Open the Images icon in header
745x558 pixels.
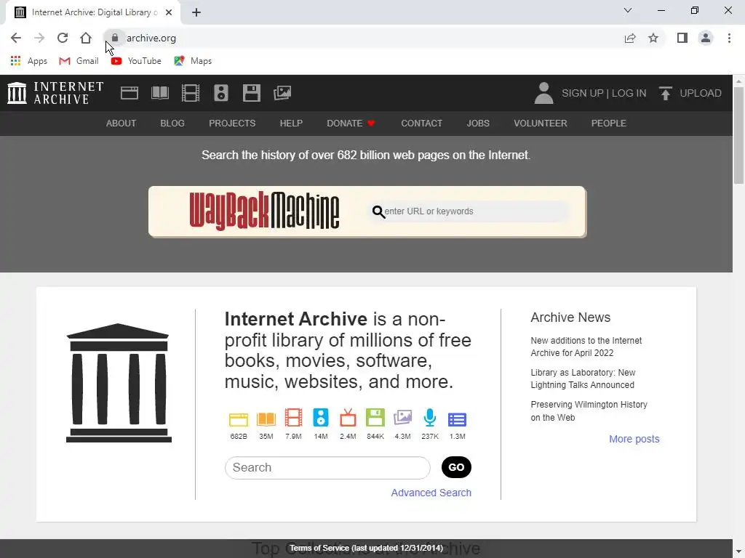click(x=282, y=93)
